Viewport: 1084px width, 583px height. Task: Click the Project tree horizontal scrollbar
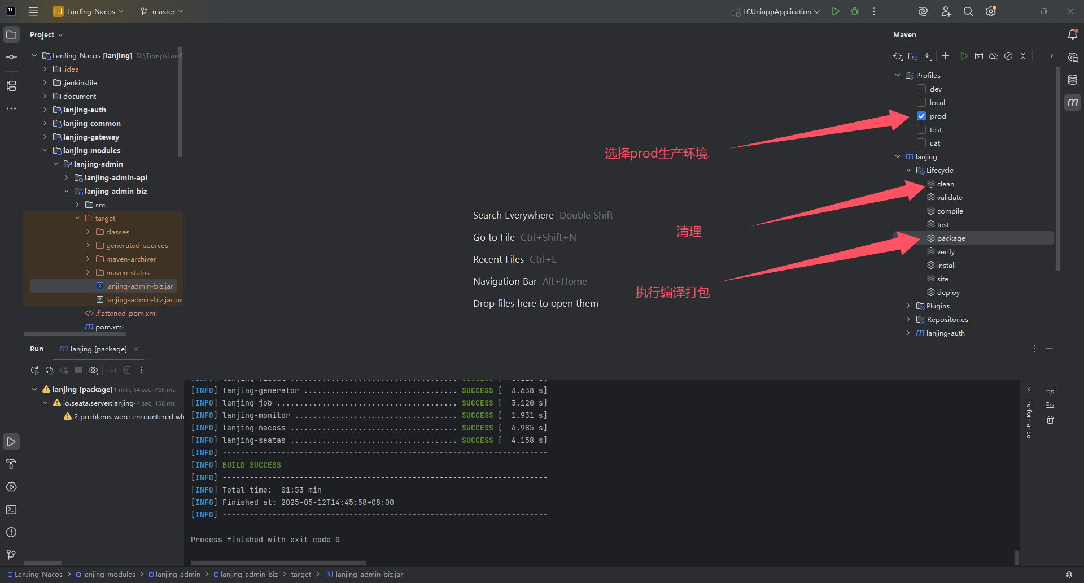75,333
